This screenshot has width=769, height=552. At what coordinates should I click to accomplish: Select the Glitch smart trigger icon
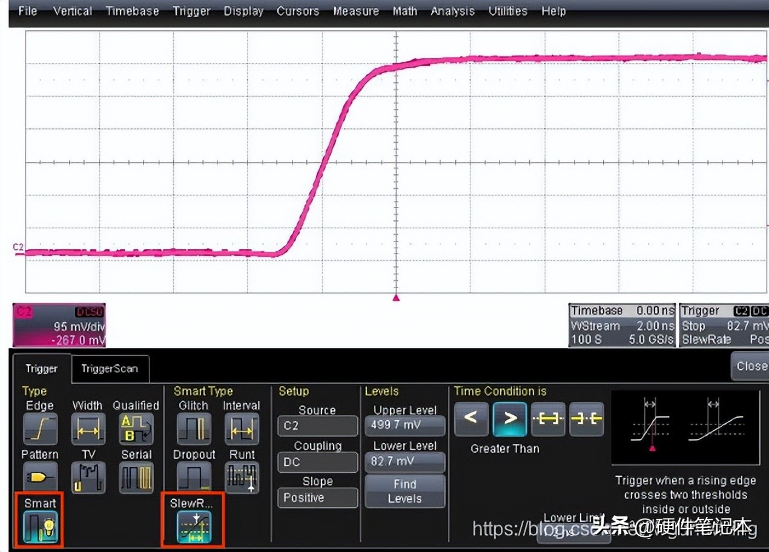pyautogui.click(x=194, y=429)
